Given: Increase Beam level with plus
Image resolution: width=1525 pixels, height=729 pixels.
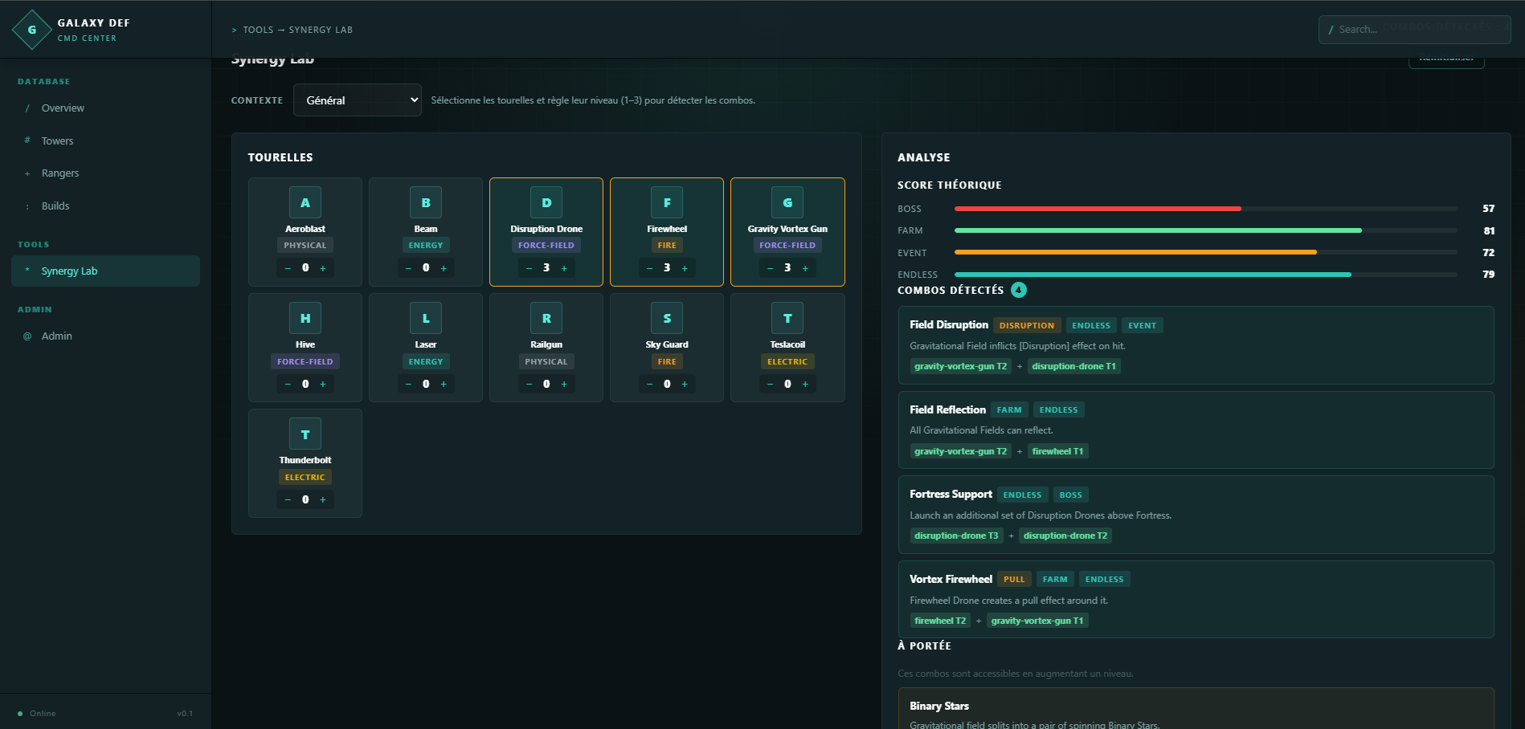Looking at the screenshot, I should coord(444,268).
